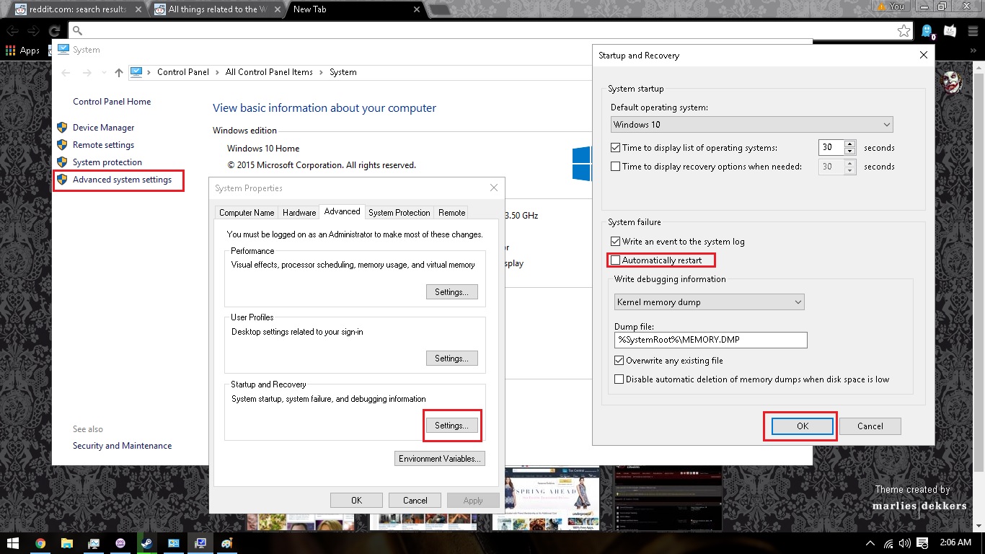The width and height of the screenshot is (985, 554).
Task: Click the Ghostery extension icon in Chrome
Action: 928,31
